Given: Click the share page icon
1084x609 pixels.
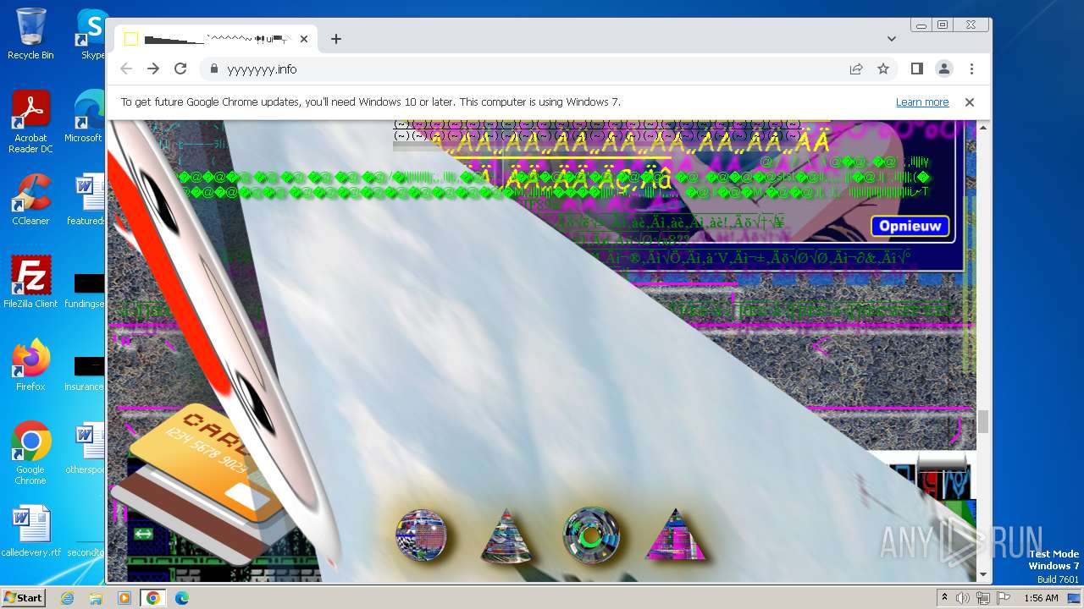Looking at the screenshot, I should [856, 69].
